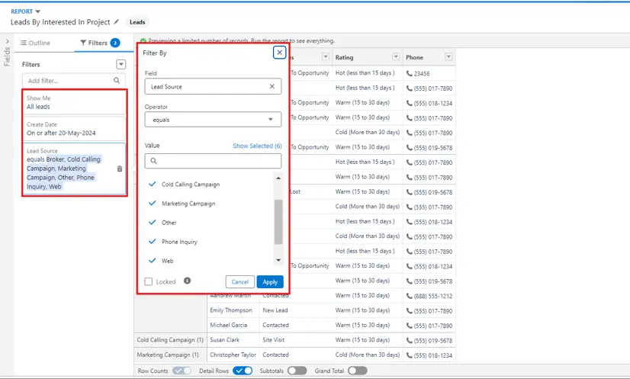630x379 pixels.
Task: Expand the Fields side panel arrow
Action: click(7, 41)
